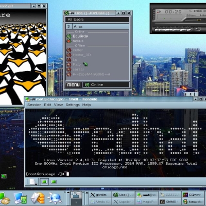This screenshot has height=206, width=206.
Task: Open the Edit menu in Konsole
Action: (x=47, y=105)
